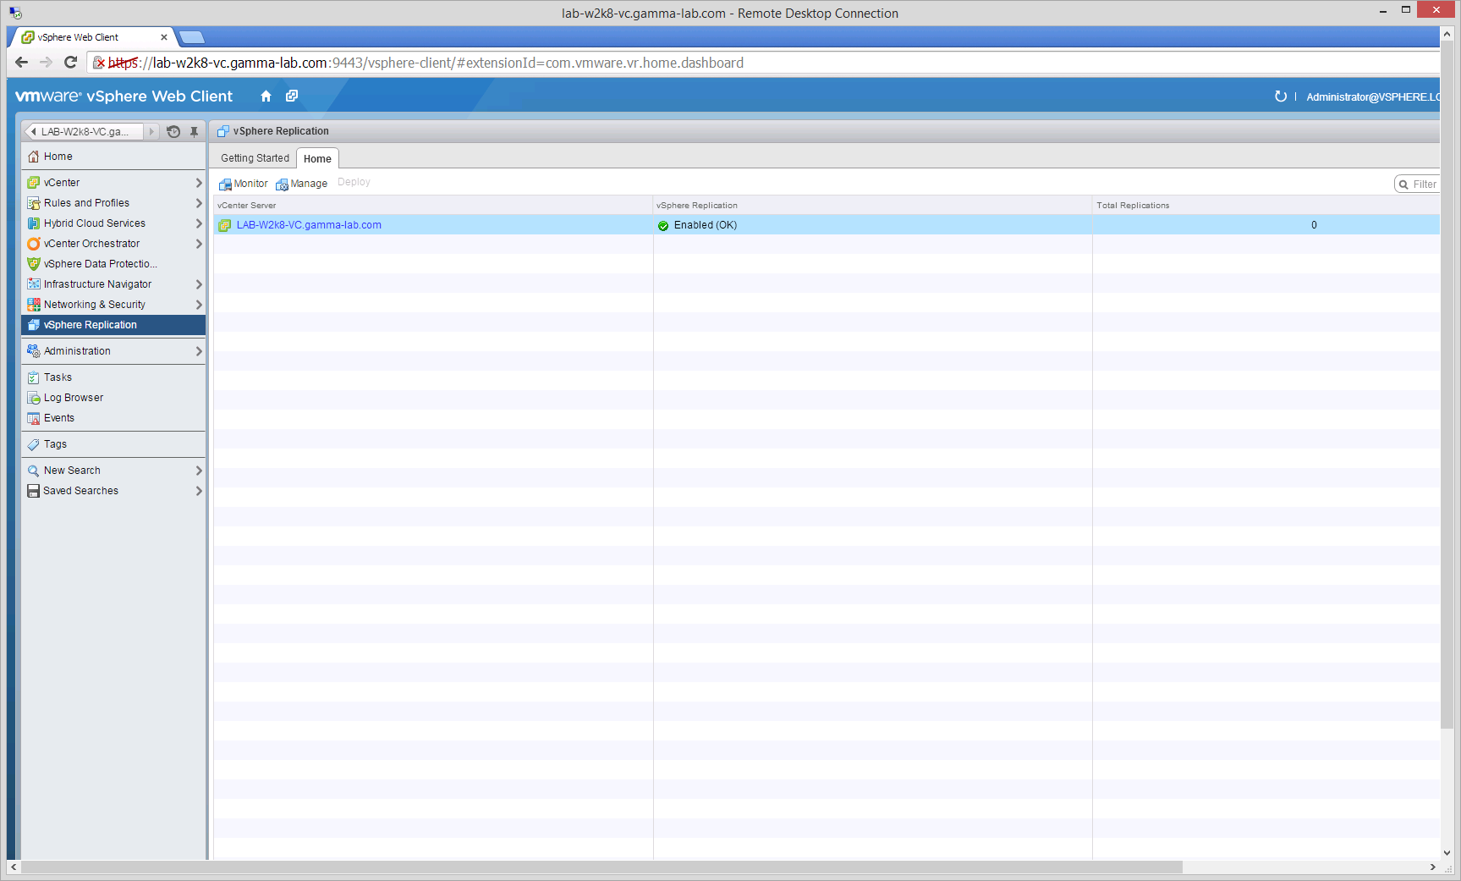The image size is (1461, 881).
Task: Click the refresh icon beside Administrator
Action: [1280, 96]
